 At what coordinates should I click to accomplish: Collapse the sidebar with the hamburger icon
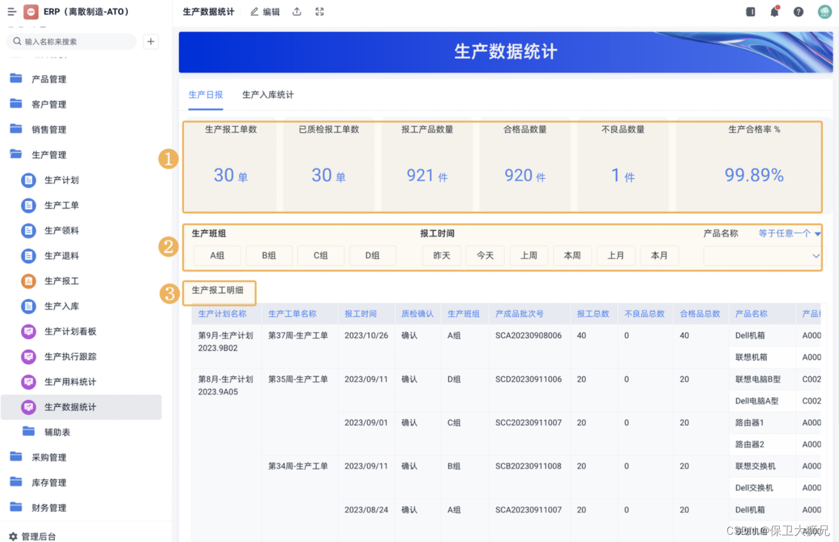click(11, 11)
